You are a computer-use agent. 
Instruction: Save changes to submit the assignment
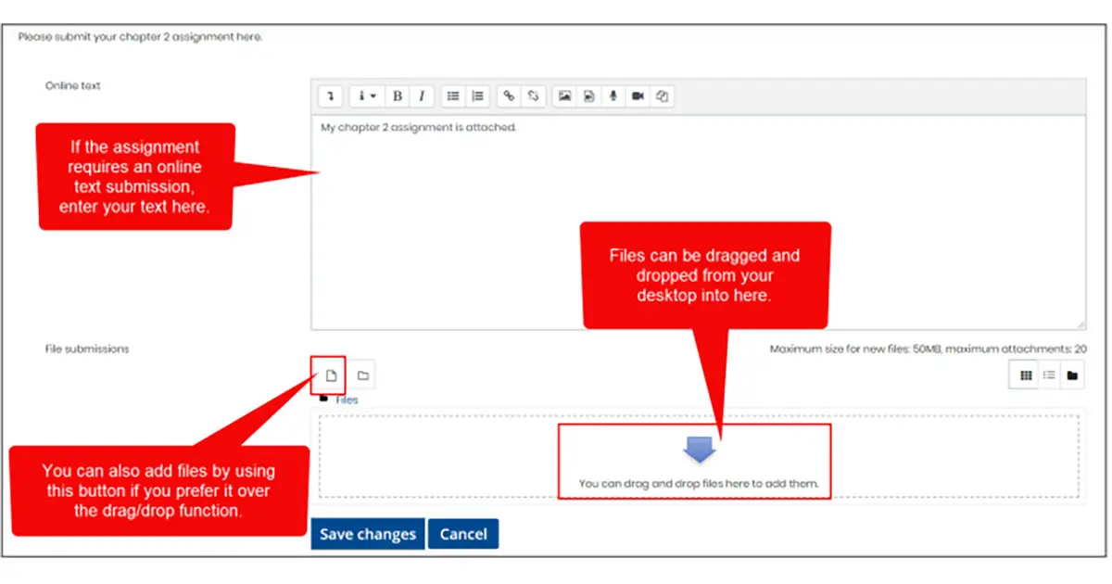(367, 533)
